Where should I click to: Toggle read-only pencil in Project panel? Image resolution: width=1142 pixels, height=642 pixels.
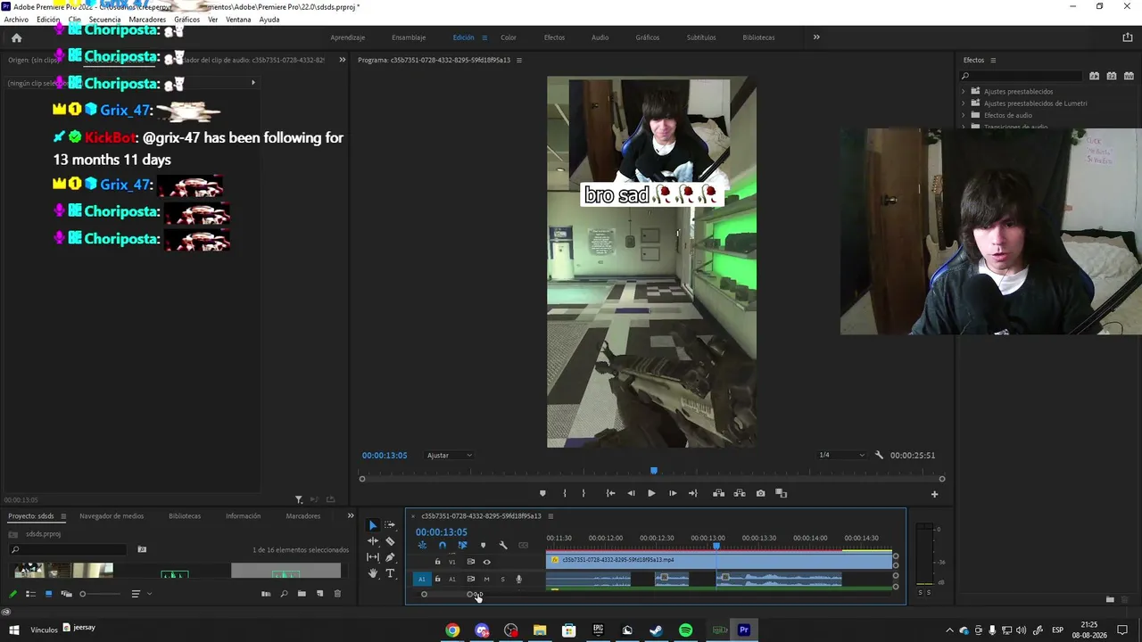coord(12,594)
